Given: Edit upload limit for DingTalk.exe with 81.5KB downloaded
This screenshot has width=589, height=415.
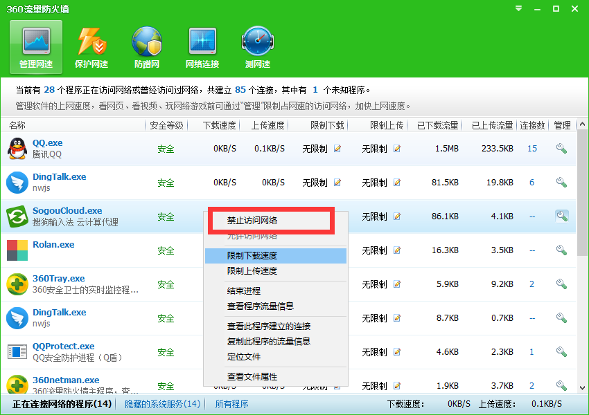Looking at the screenshot, I should click(397, 183).
